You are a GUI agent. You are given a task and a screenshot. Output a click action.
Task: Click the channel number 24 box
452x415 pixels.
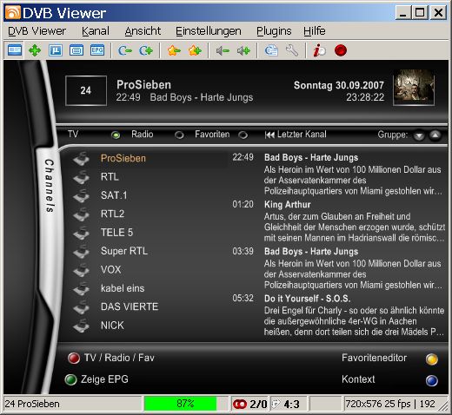coord(86,90)
